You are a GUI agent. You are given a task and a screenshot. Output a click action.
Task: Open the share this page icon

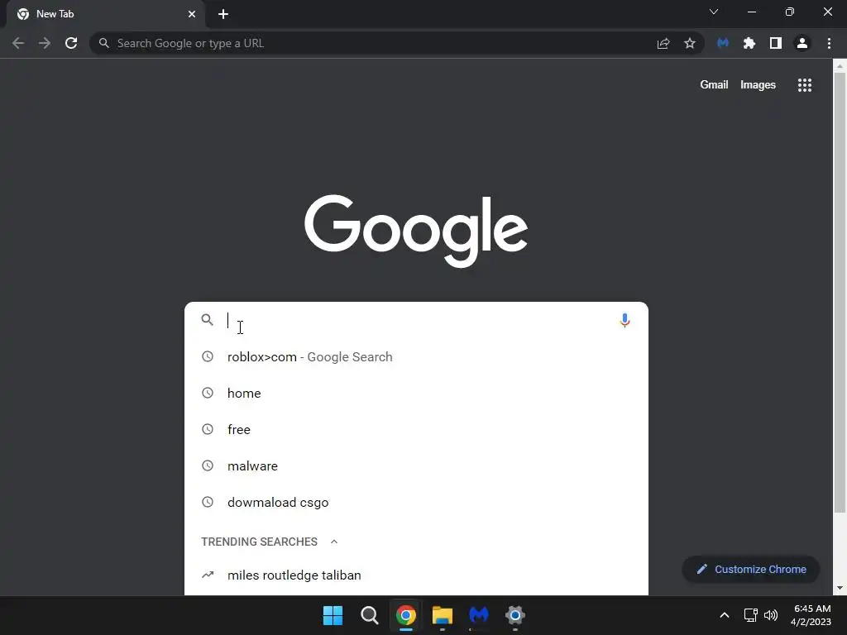(663, 43)
